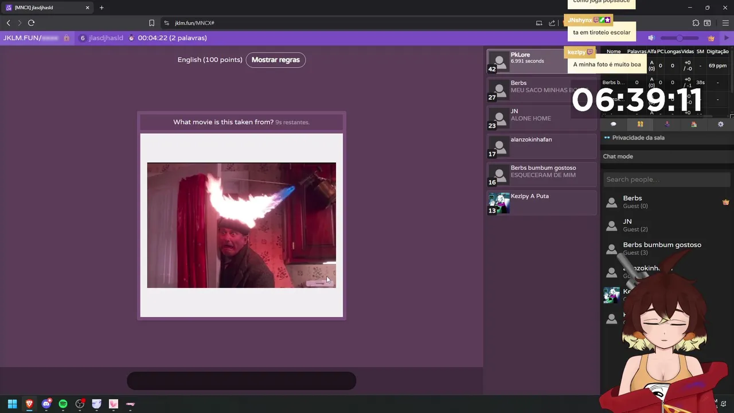Open the Windows Start menu

pyautogui.click(x=12, y=404)
